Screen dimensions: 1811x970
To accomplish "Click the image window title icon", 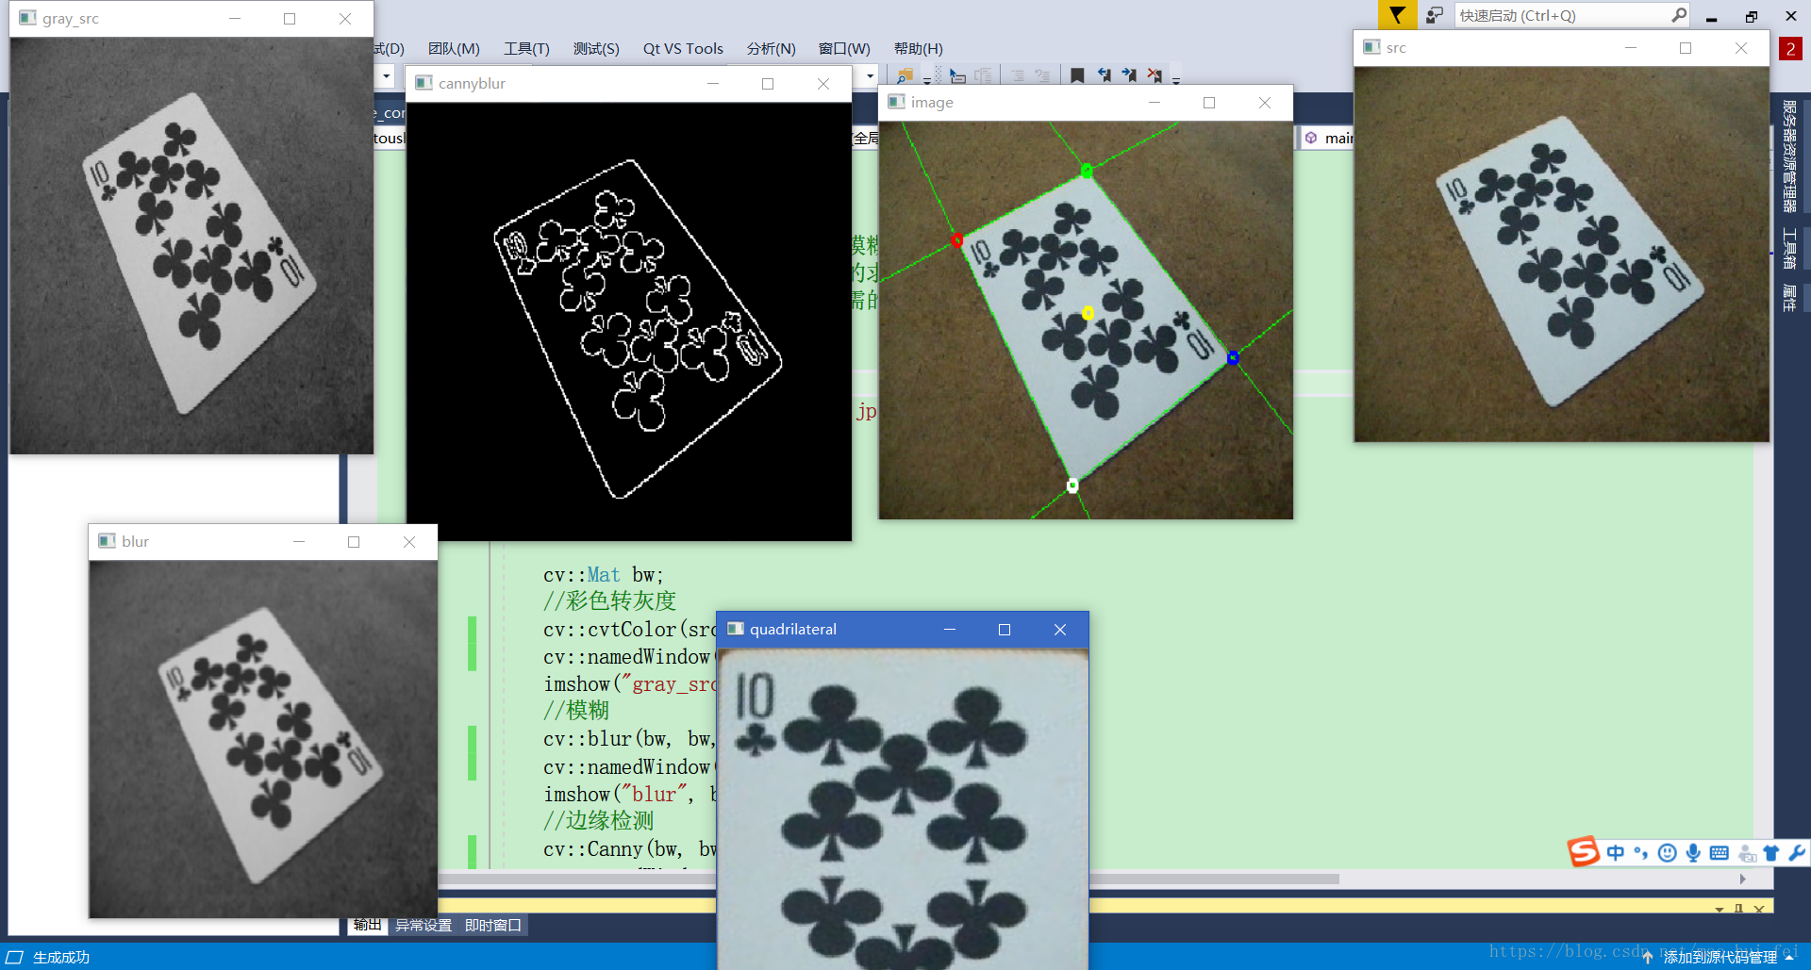I will (897, 102).
